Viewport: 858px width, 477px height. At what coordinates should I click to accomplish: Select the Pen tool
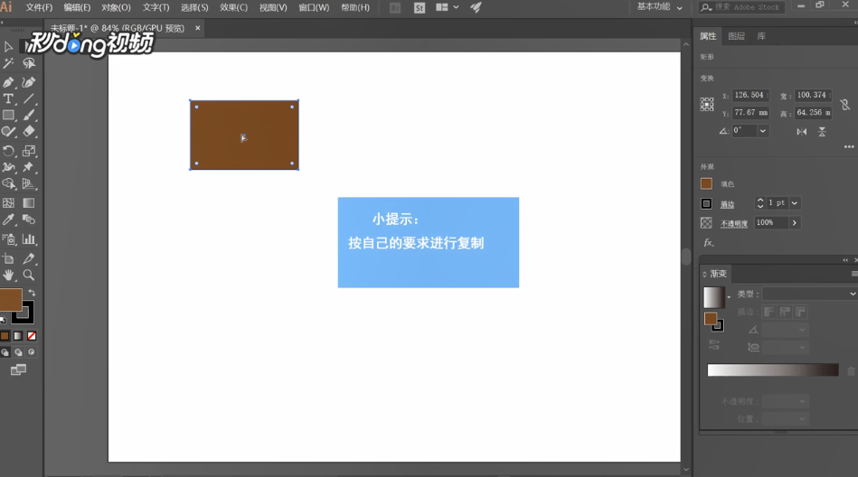tap(8, 82)
